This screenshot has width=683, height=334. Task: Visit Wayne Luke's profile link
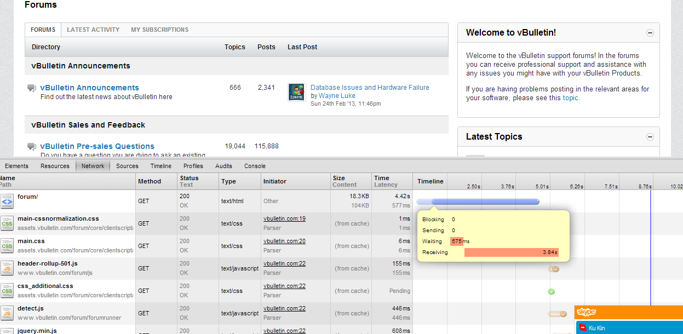click(x=337, y=96)
